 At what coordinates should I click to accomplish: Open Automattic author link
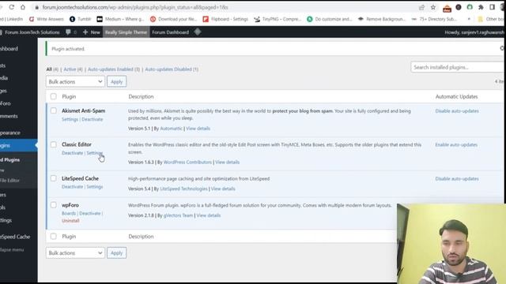(x=172, y=129)
